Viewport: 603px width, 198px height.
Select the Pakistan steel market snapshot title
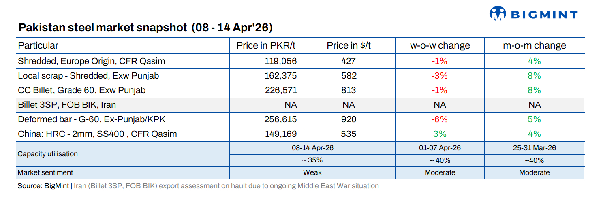(x=145, y=28)
